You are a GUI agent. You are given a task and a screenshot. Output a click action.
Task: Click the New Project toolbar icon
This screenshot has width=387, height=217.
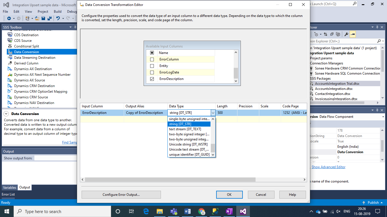tap(27, 18)
